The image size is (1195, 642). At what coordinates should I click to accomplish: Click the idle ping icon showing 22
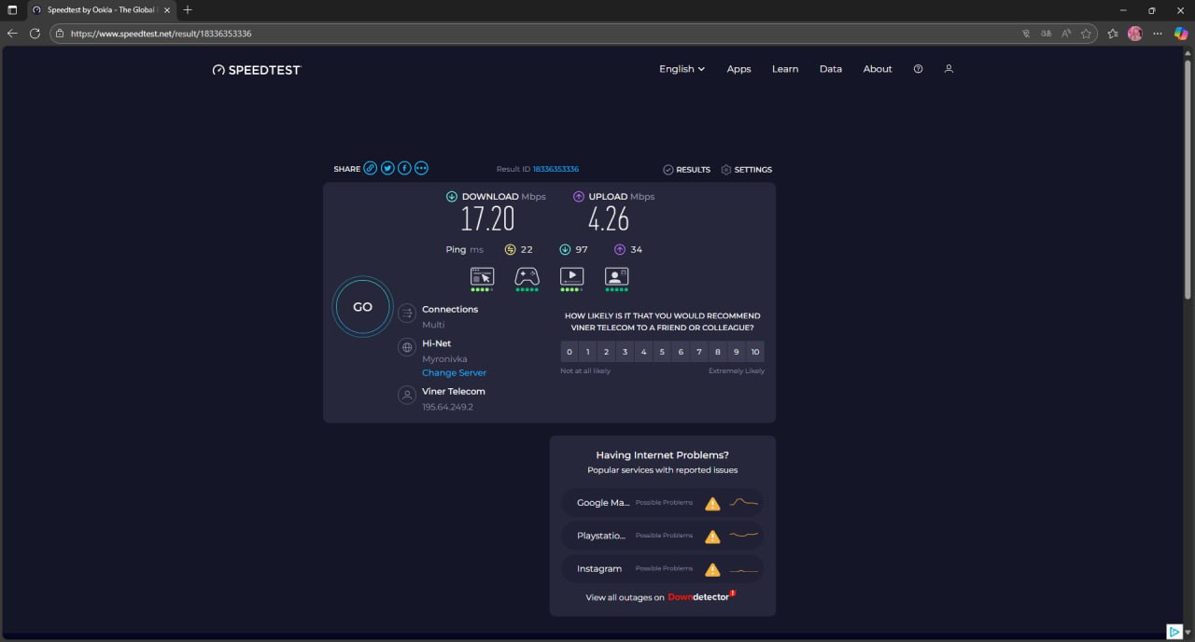coord(510,249)
